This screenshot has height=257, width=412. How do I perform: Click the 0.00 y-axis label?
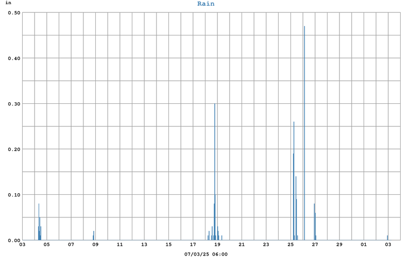pyautogui.click(x=14, y=241)
